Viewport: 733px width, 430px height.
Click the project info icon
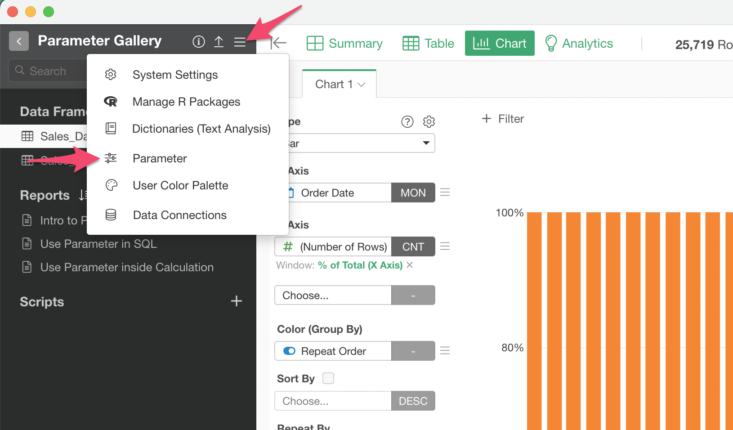[198, 42]
